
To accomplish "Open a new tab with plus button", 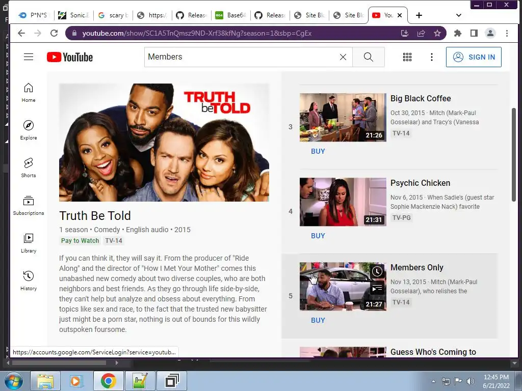I will coord(419,15).
